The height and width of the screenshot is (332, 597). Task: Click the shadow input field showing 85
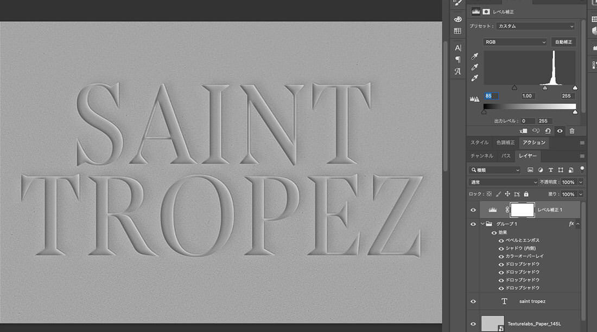[491, 96]
